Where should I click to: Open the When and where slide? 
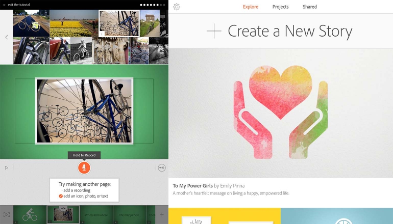96,215
